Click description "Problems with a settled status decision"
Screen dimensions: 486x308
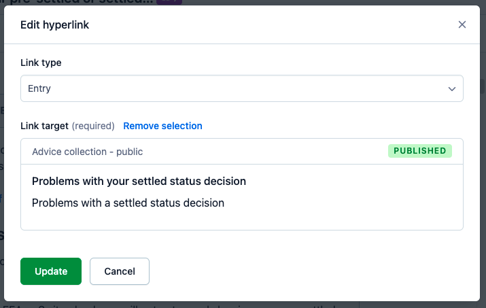coord(128,203)
